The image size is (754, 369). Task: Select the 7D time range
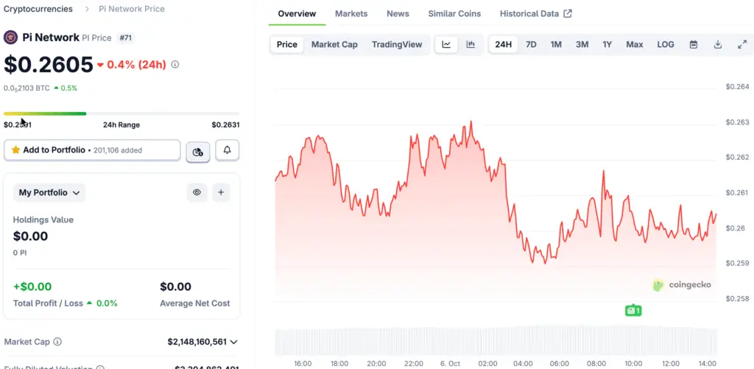pos(531,44)
